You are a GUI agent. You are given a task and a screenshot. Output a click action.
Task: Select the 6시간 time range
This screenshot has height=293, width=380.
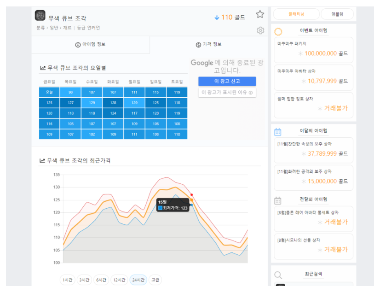point(101,280)
